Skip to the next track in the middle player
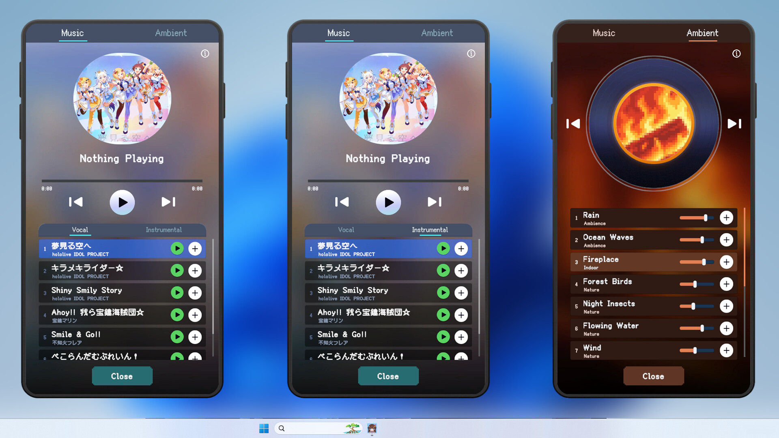779x438 pixels. 435,202
